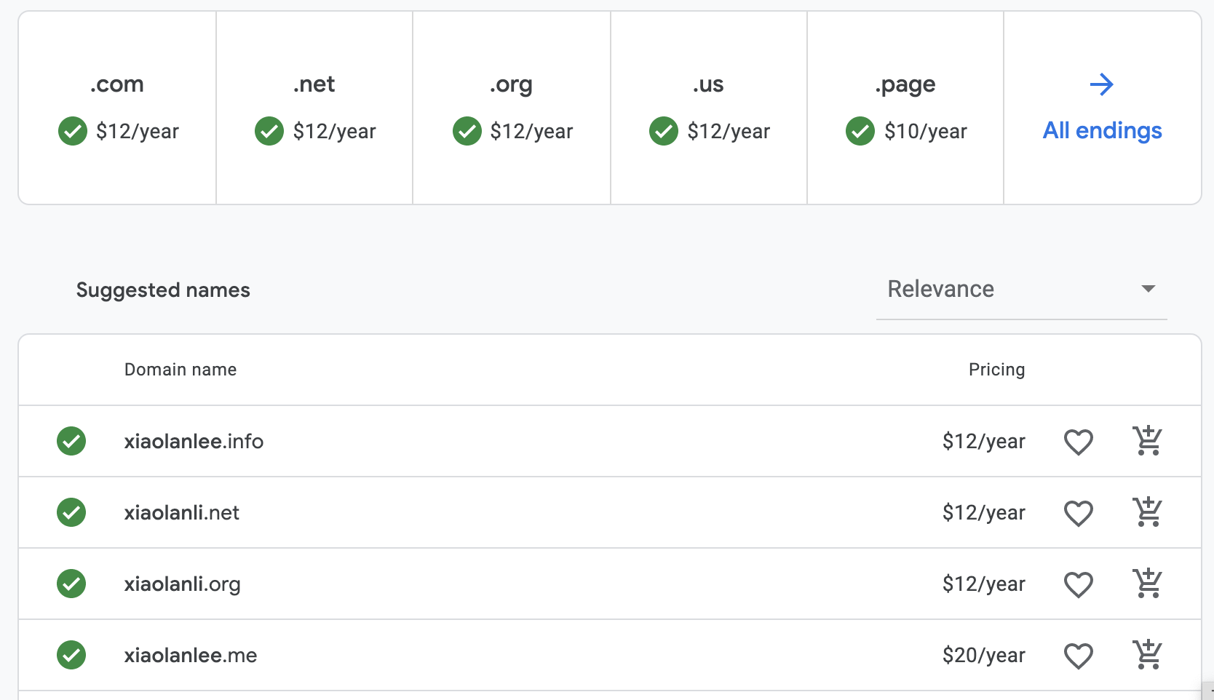
Task: Click the dropdown arrow beside Relevance
Action: pos(1148,289)
